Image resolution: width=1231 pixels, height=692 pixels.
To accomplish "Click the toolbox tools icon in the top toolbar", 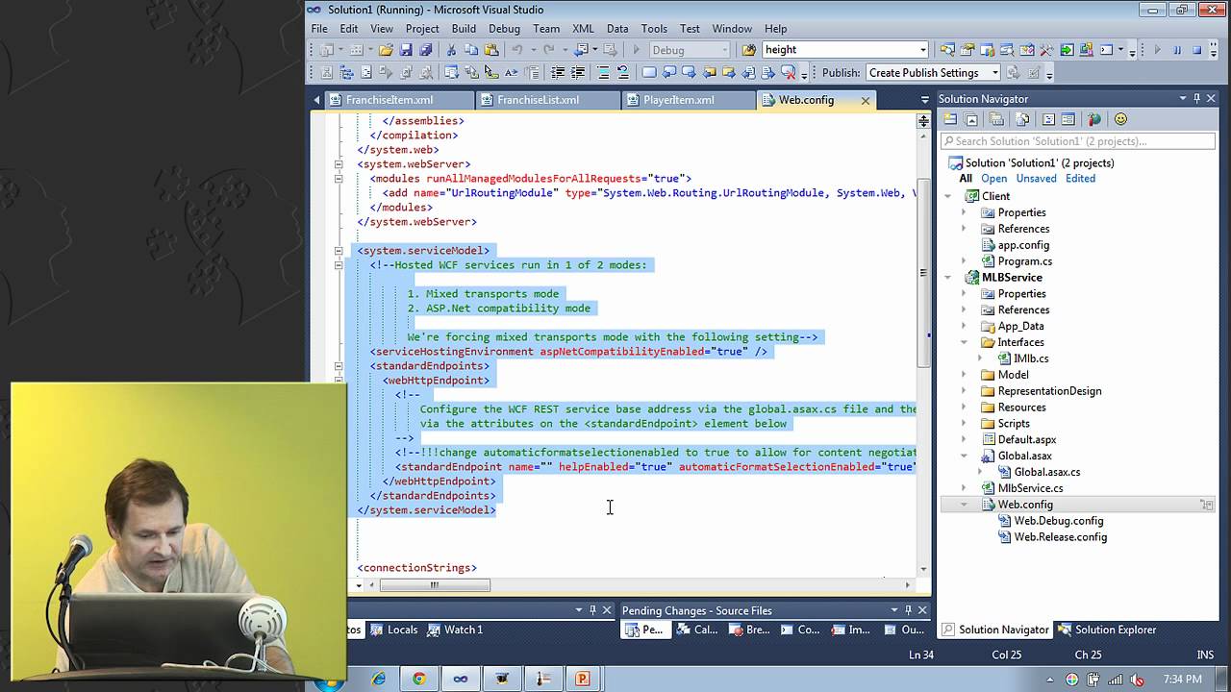I will (1046, 50).
